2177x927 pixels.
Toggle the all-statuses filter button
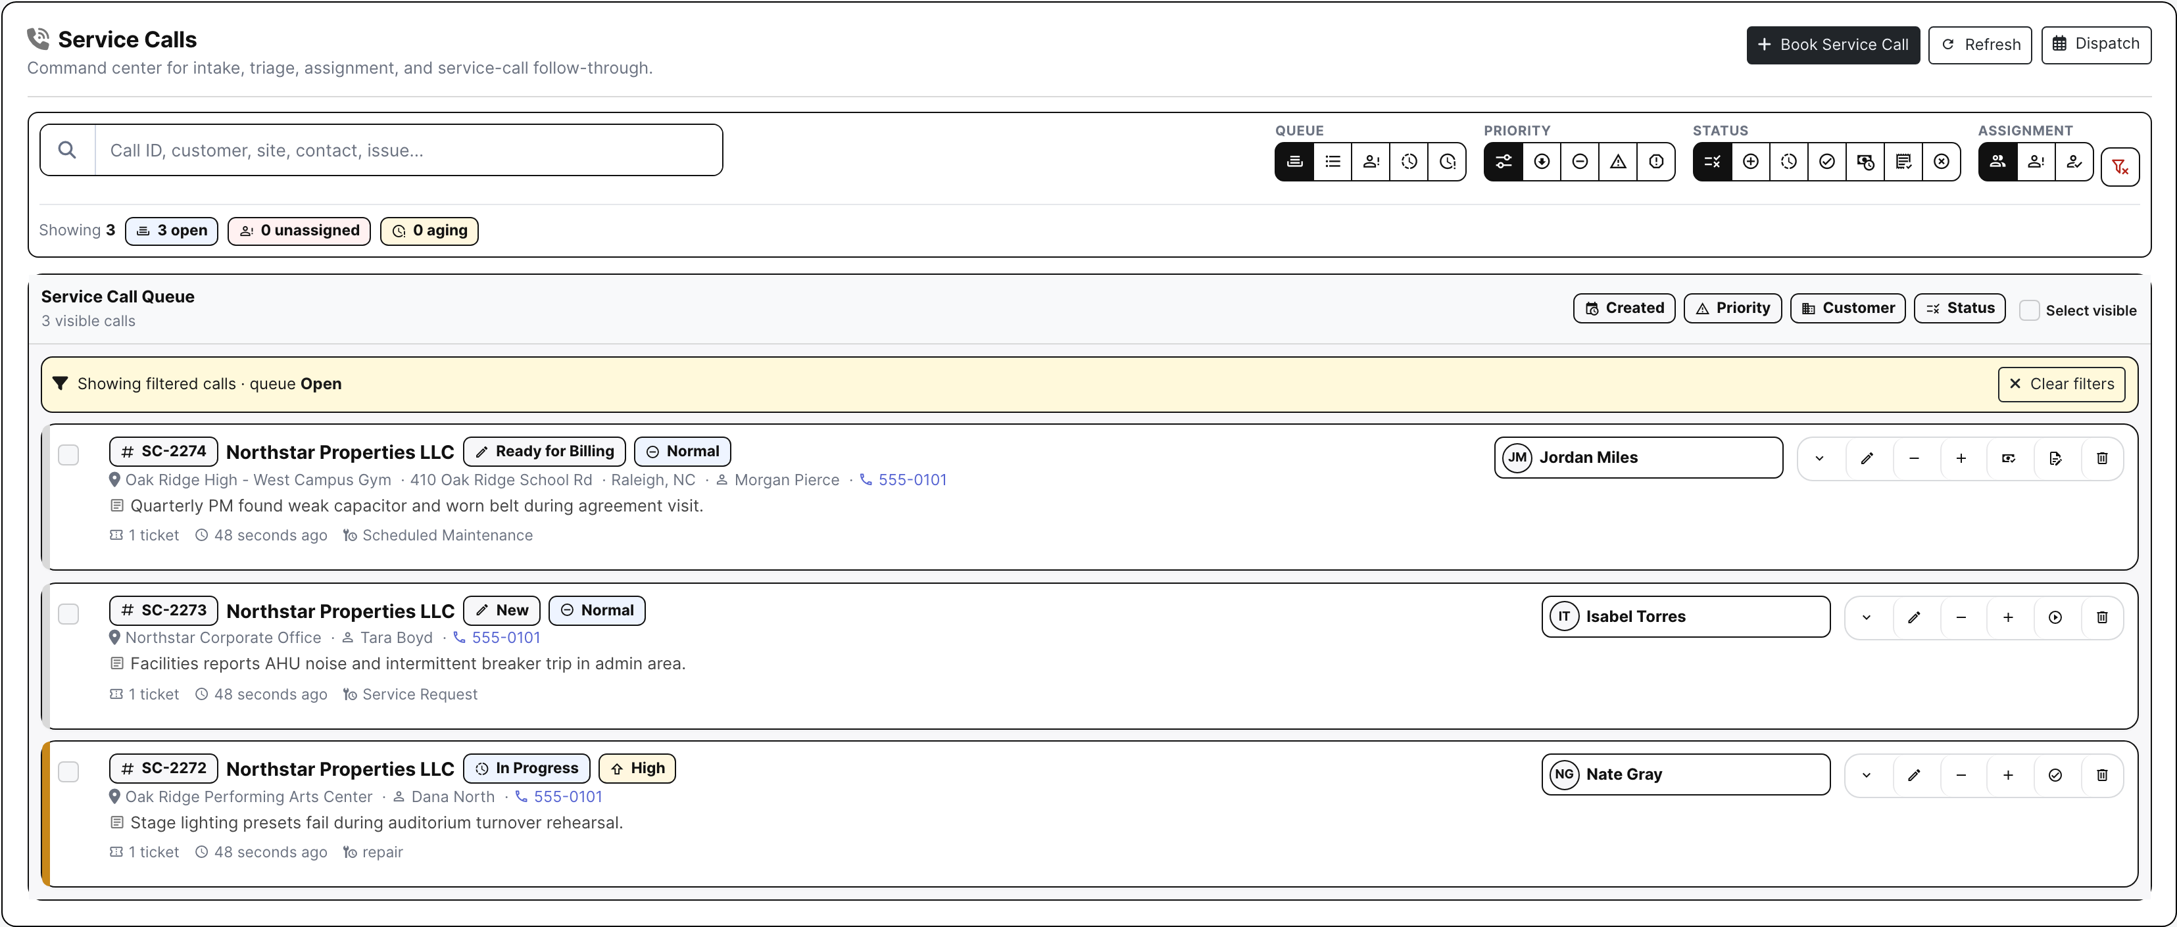1712,161
